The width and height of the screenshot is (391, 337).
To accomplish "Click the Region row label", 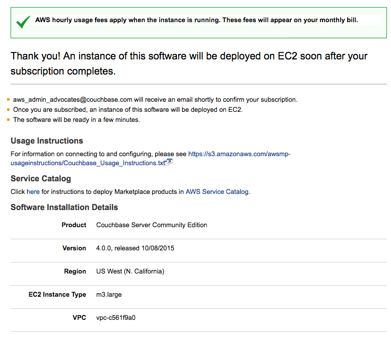I will point(75,272).
